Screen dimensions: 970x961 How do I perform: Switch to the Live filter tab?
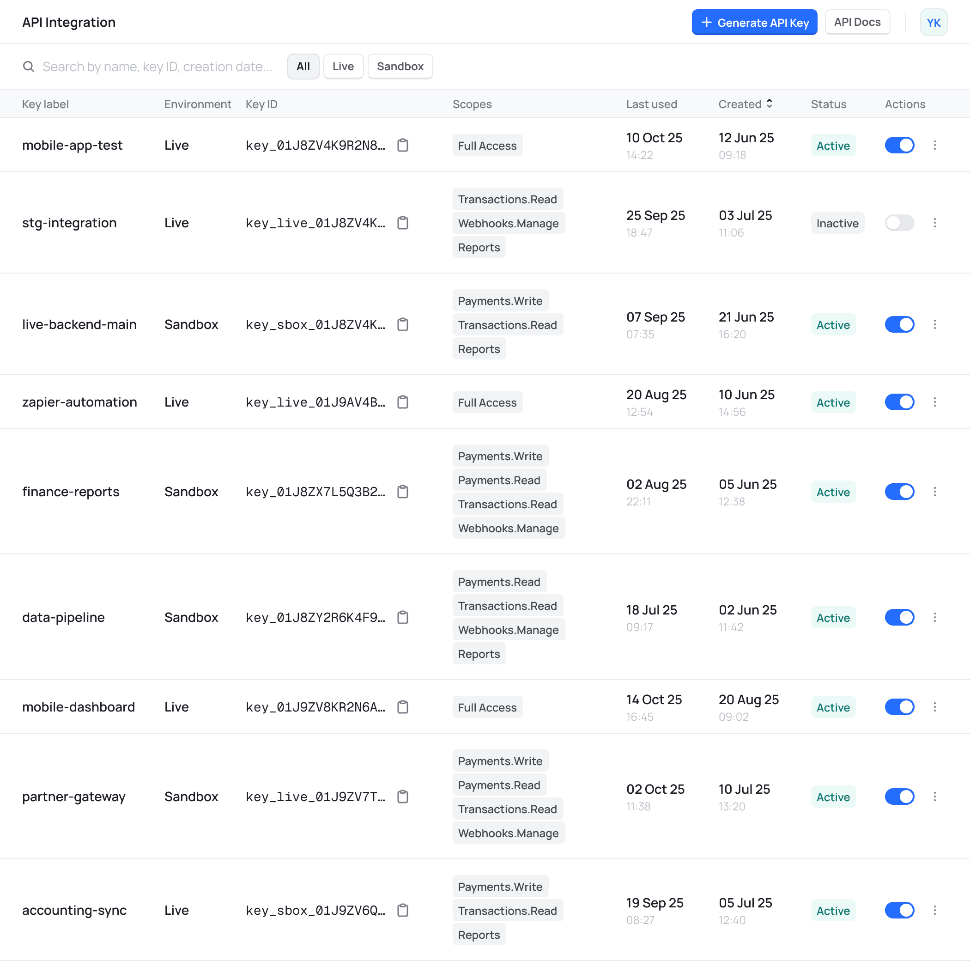tap(343, 66)
